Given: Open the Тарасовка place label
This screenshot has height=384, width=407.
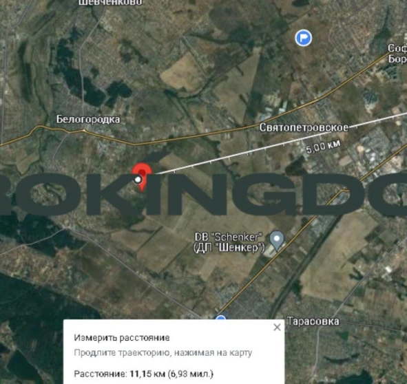Looking at the screenshot, I should (x=313, y=321).
